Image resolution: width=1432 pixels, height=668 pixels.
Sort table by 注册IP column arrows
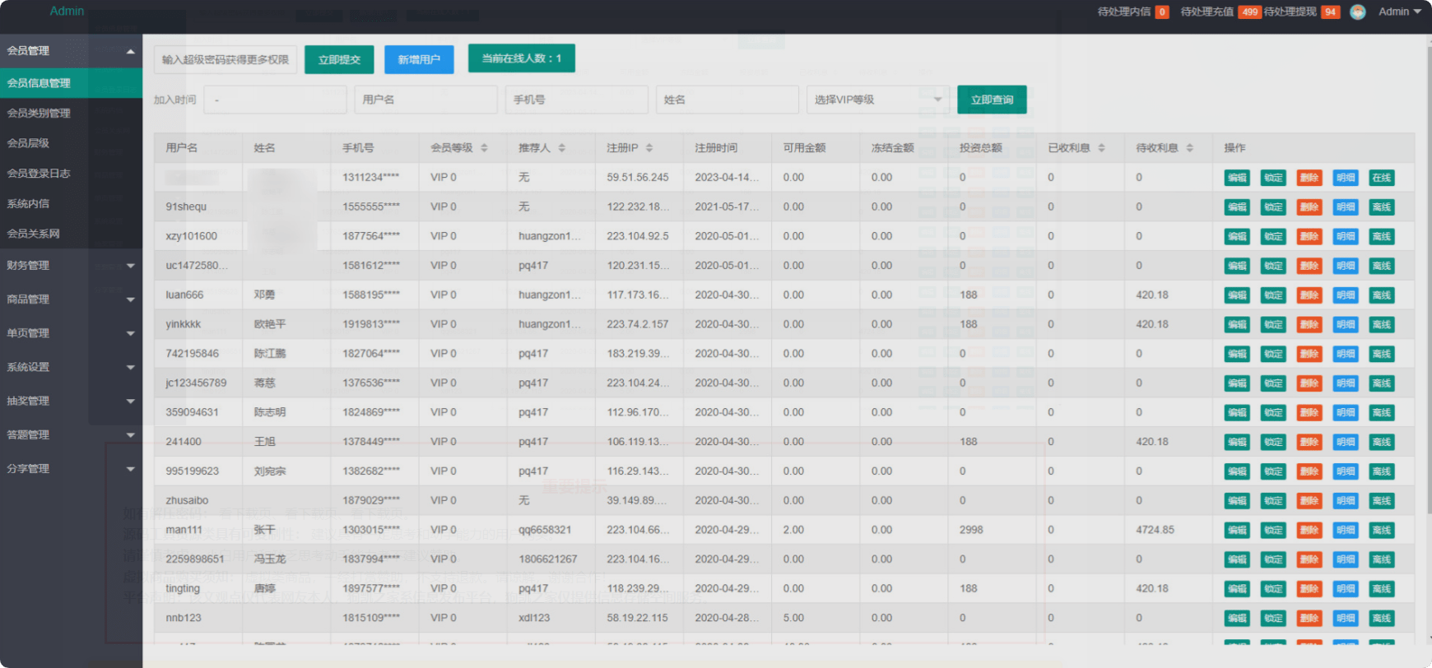coord(649,148)
